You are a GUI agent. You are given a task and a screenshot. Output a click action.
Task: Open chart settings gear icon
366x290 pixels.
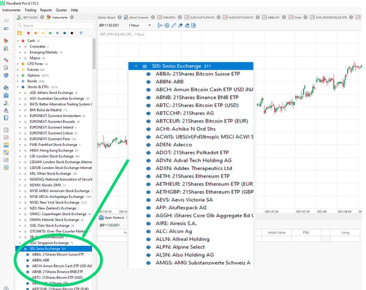167,25
